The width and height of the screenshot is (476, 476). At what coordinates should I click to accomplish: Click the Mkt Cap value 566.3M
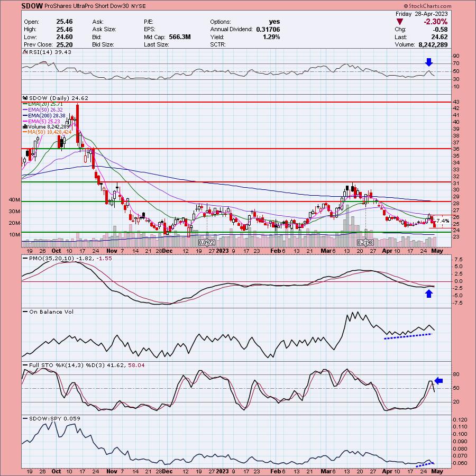pyautogui.click(x=180, y=37)
